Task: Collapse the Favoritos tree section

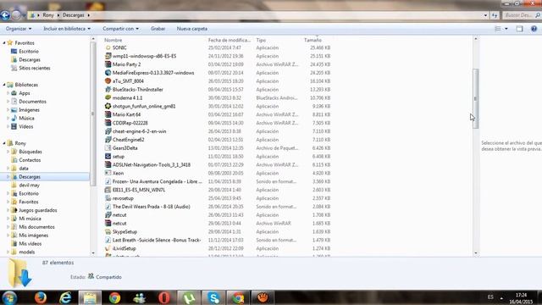Action: (4, 43)
